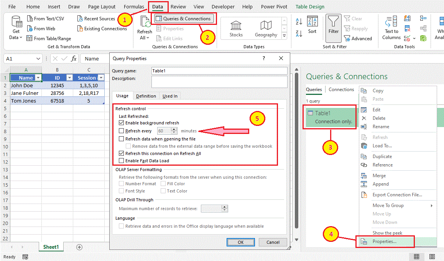Screen dimensions: 444x261
Task: Click the refresh minutes spinner arrows
Action: point(174,130)
